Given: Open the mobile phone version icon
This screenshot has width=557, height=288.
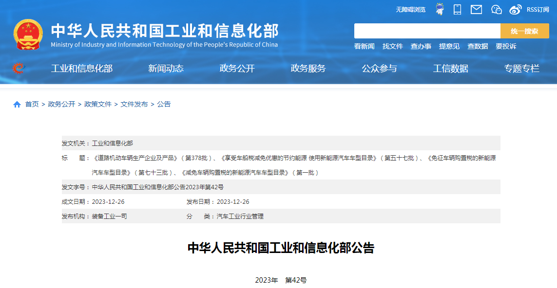Looking at the screenshot, I should click(x=457, y=10).
